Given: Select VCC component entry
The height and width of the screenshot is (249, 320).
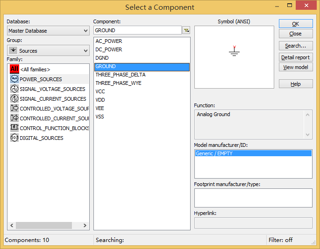Looking at the screenshot, I should (100, 91).
